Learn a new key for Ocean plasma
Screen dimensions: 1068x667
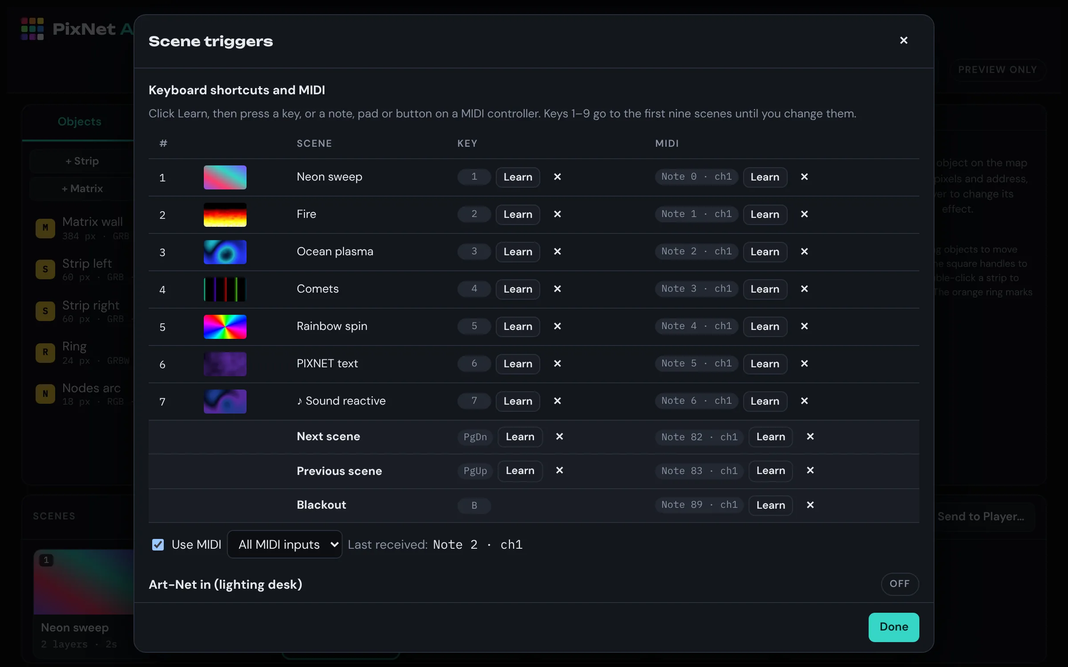click(518, 252)
